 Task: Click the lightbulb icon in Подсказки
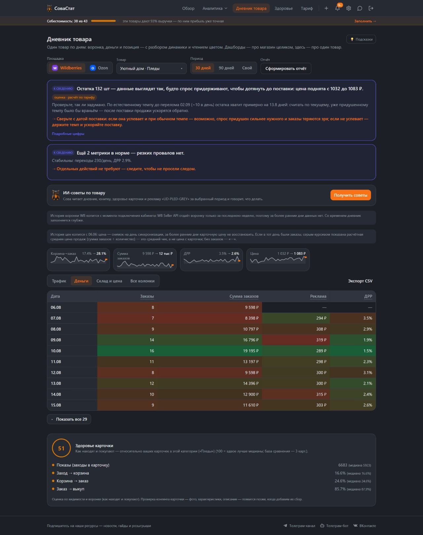tap(352, 39)
